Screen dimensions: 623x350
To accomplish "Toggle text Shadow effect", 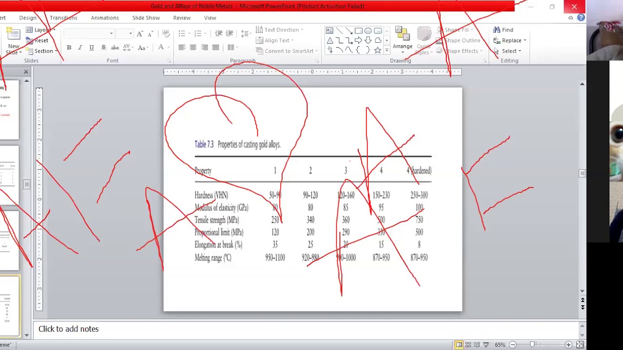I will click(103, 48).
